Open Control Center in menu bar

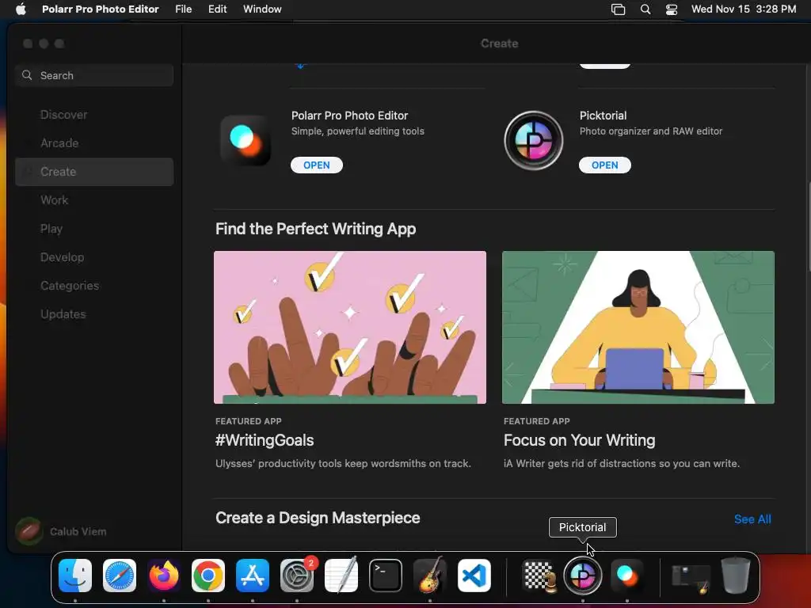point(672,9)
